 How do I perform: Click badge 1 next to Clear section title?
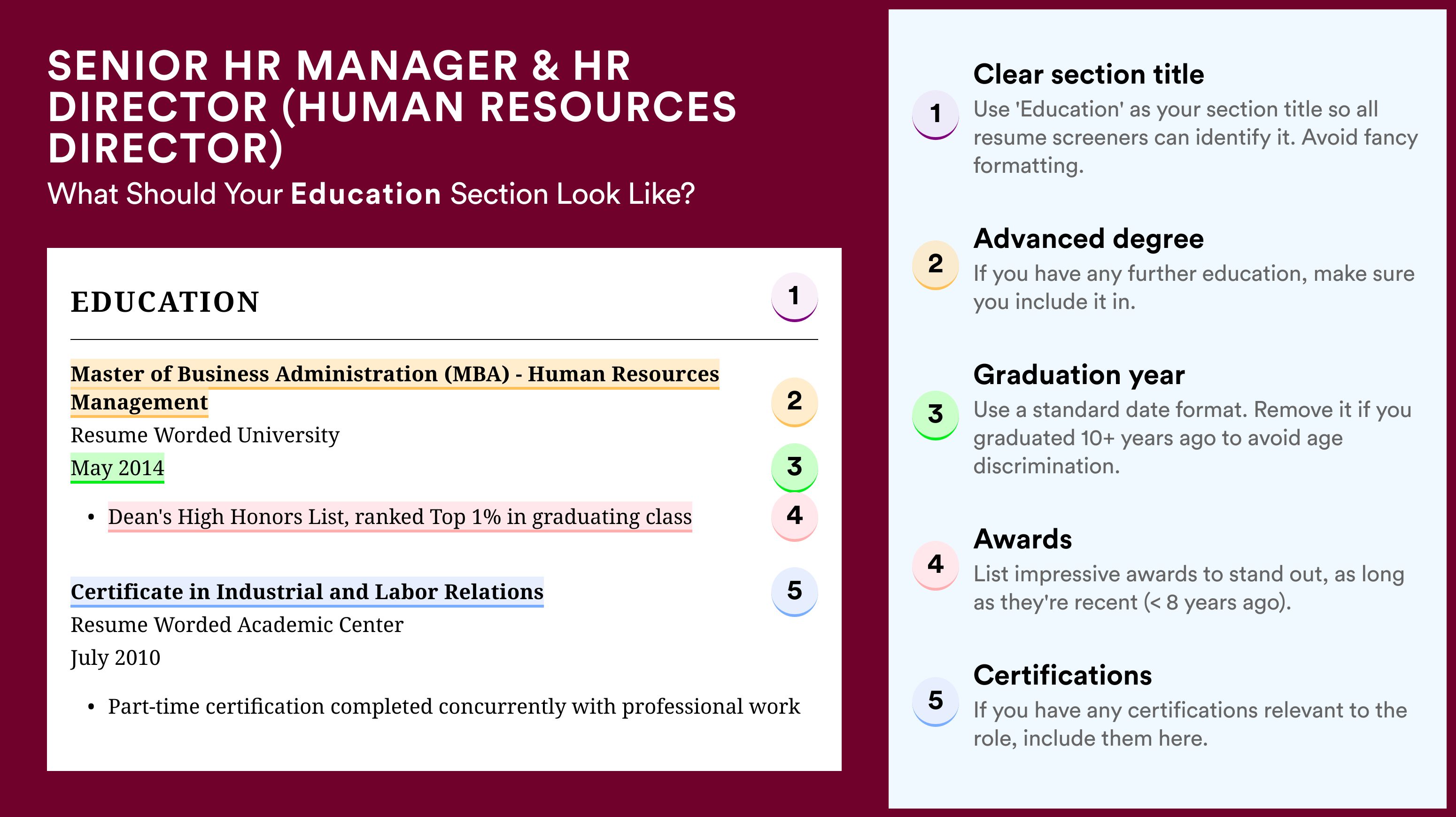(x=936, y=114)
